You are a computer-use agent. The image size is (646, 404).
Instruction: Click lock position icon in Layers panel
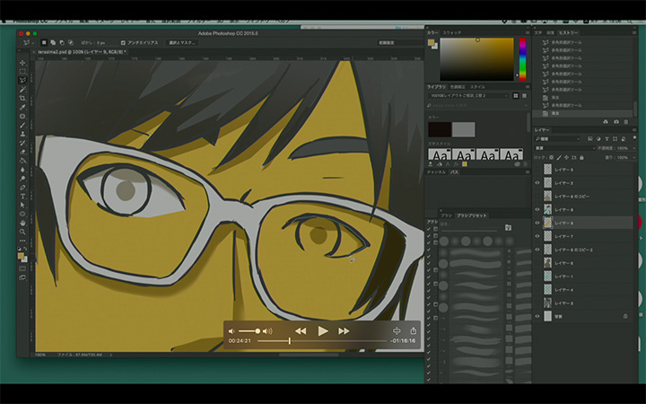(x=566, y=157)
